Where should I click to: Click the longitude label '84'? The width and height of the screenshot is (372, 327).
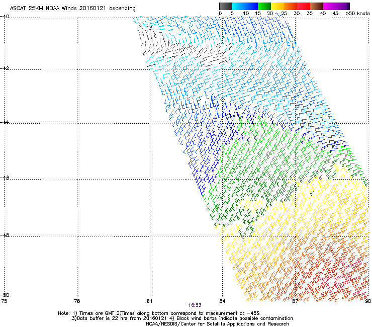222,301
